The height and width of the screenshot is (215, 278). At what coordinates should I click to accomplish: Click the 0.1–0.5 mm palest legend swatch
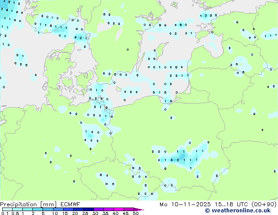pos(7,209)
